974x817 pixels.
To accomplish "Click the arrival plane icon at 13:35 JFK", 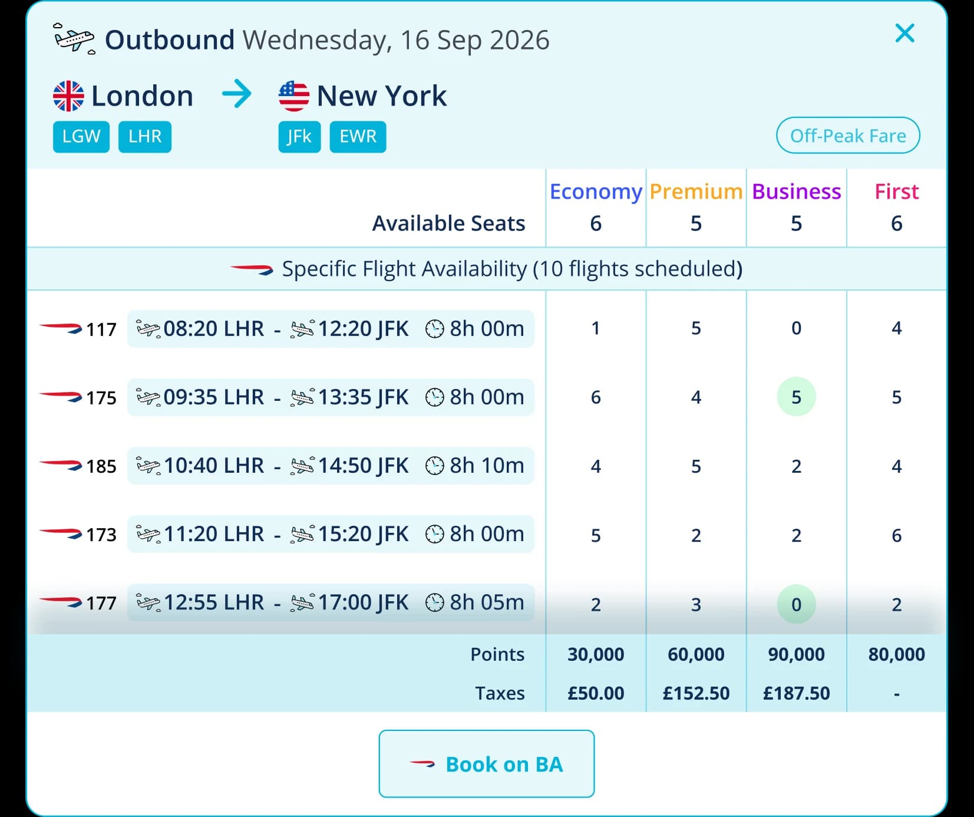I will click(303, 397).
